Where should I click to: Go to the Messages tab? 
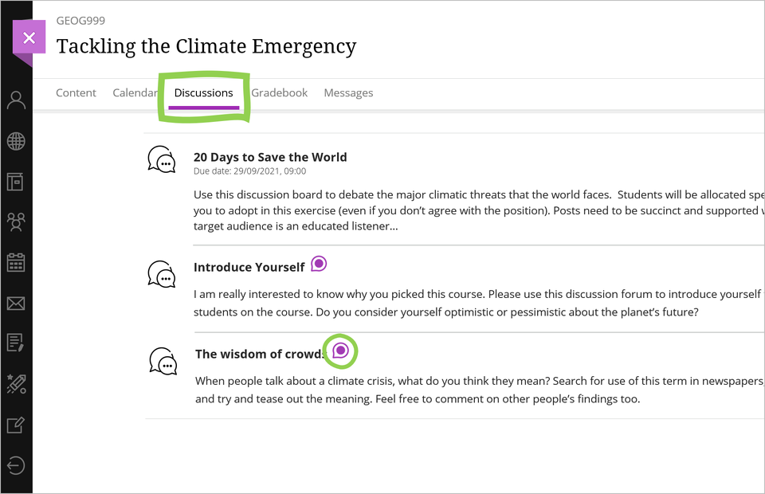click(348, 92)
